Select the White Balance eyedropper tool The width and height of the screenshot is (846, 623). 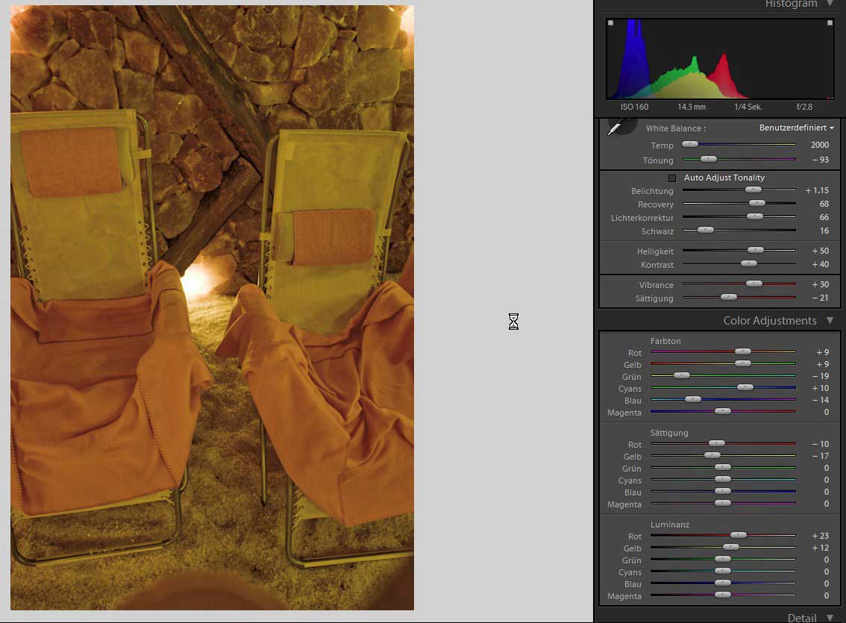(617, 128)
